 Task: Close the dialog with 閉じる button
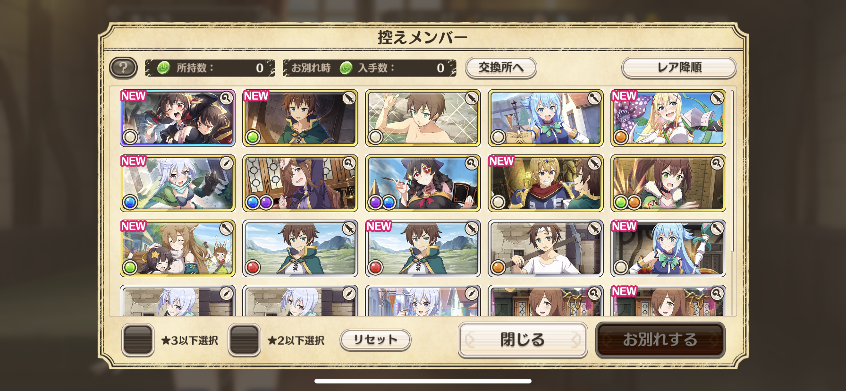point(523,340)
